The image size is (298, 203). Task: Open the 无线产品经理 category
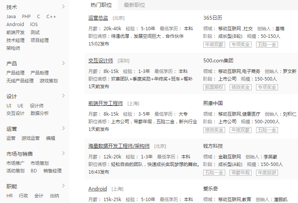coord(20,81)
